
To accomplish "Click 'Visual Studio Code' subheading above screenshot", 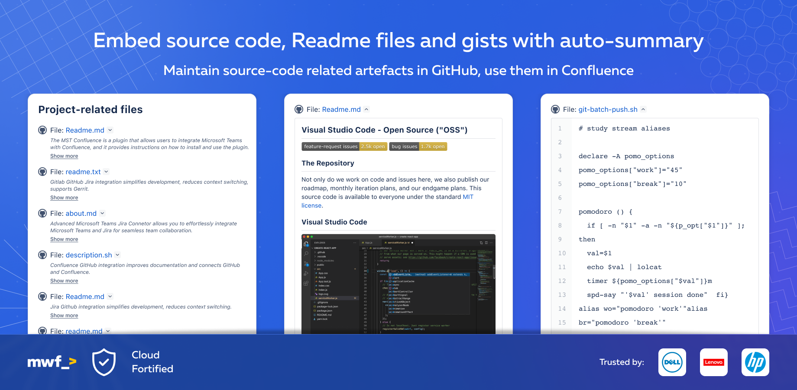I will pyautogui.click(x=334, y=222).
